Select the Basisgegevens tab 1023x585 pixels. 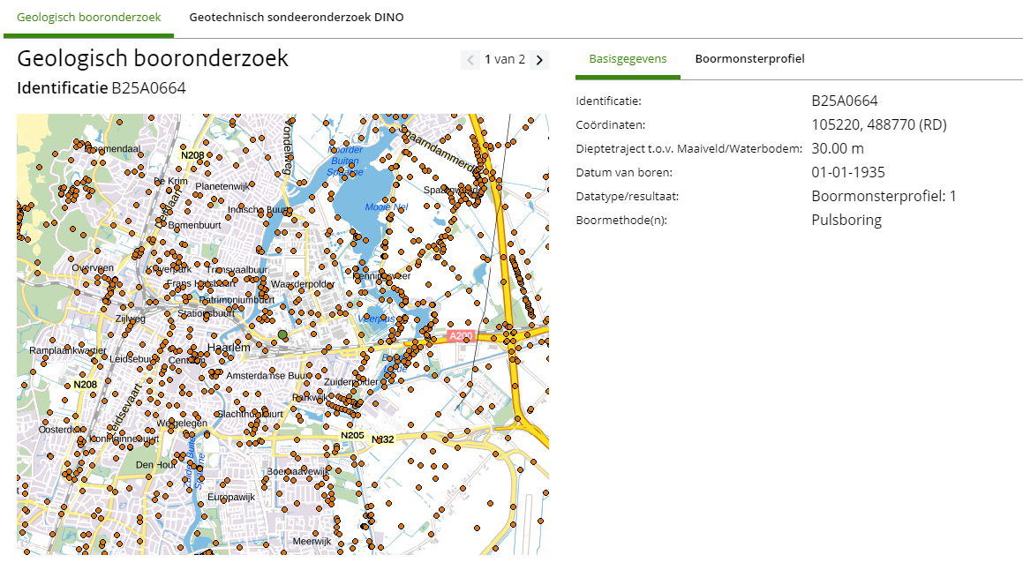pos(628,59)
